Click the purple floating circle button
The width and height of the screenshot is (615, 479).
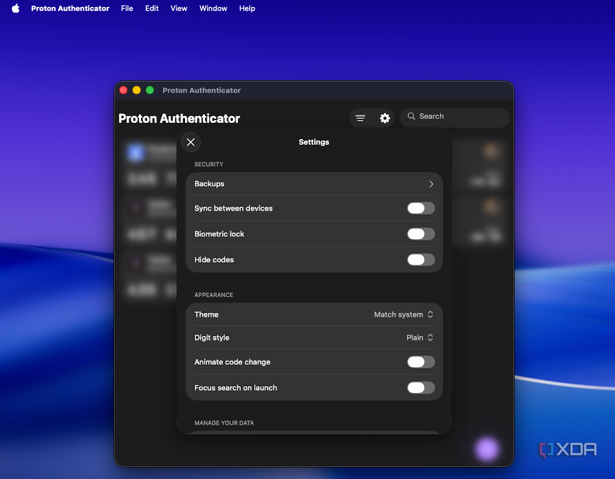[486, 449]
